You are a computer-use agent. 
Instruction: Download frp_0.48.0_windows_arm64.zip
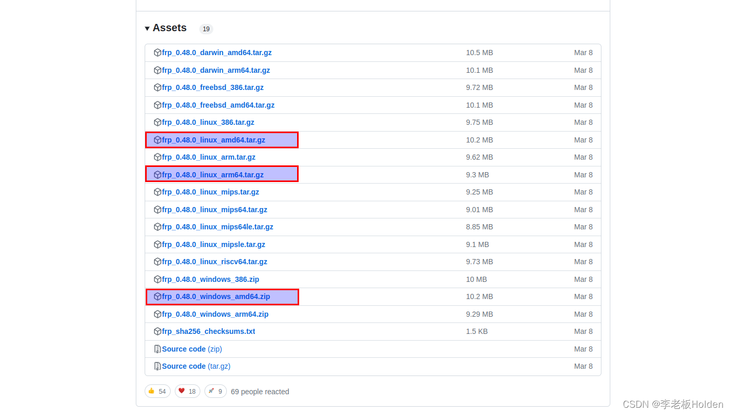click(215, 314)
